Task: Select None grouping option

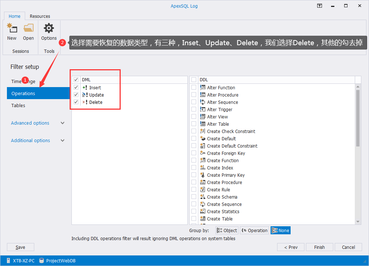Action: click(x=280, y=231)
